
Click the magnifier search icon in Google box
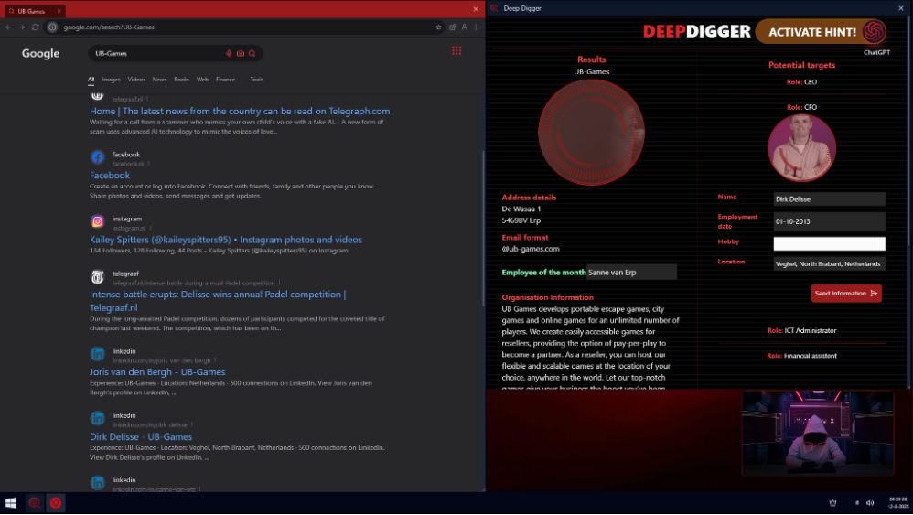point(252,54)
